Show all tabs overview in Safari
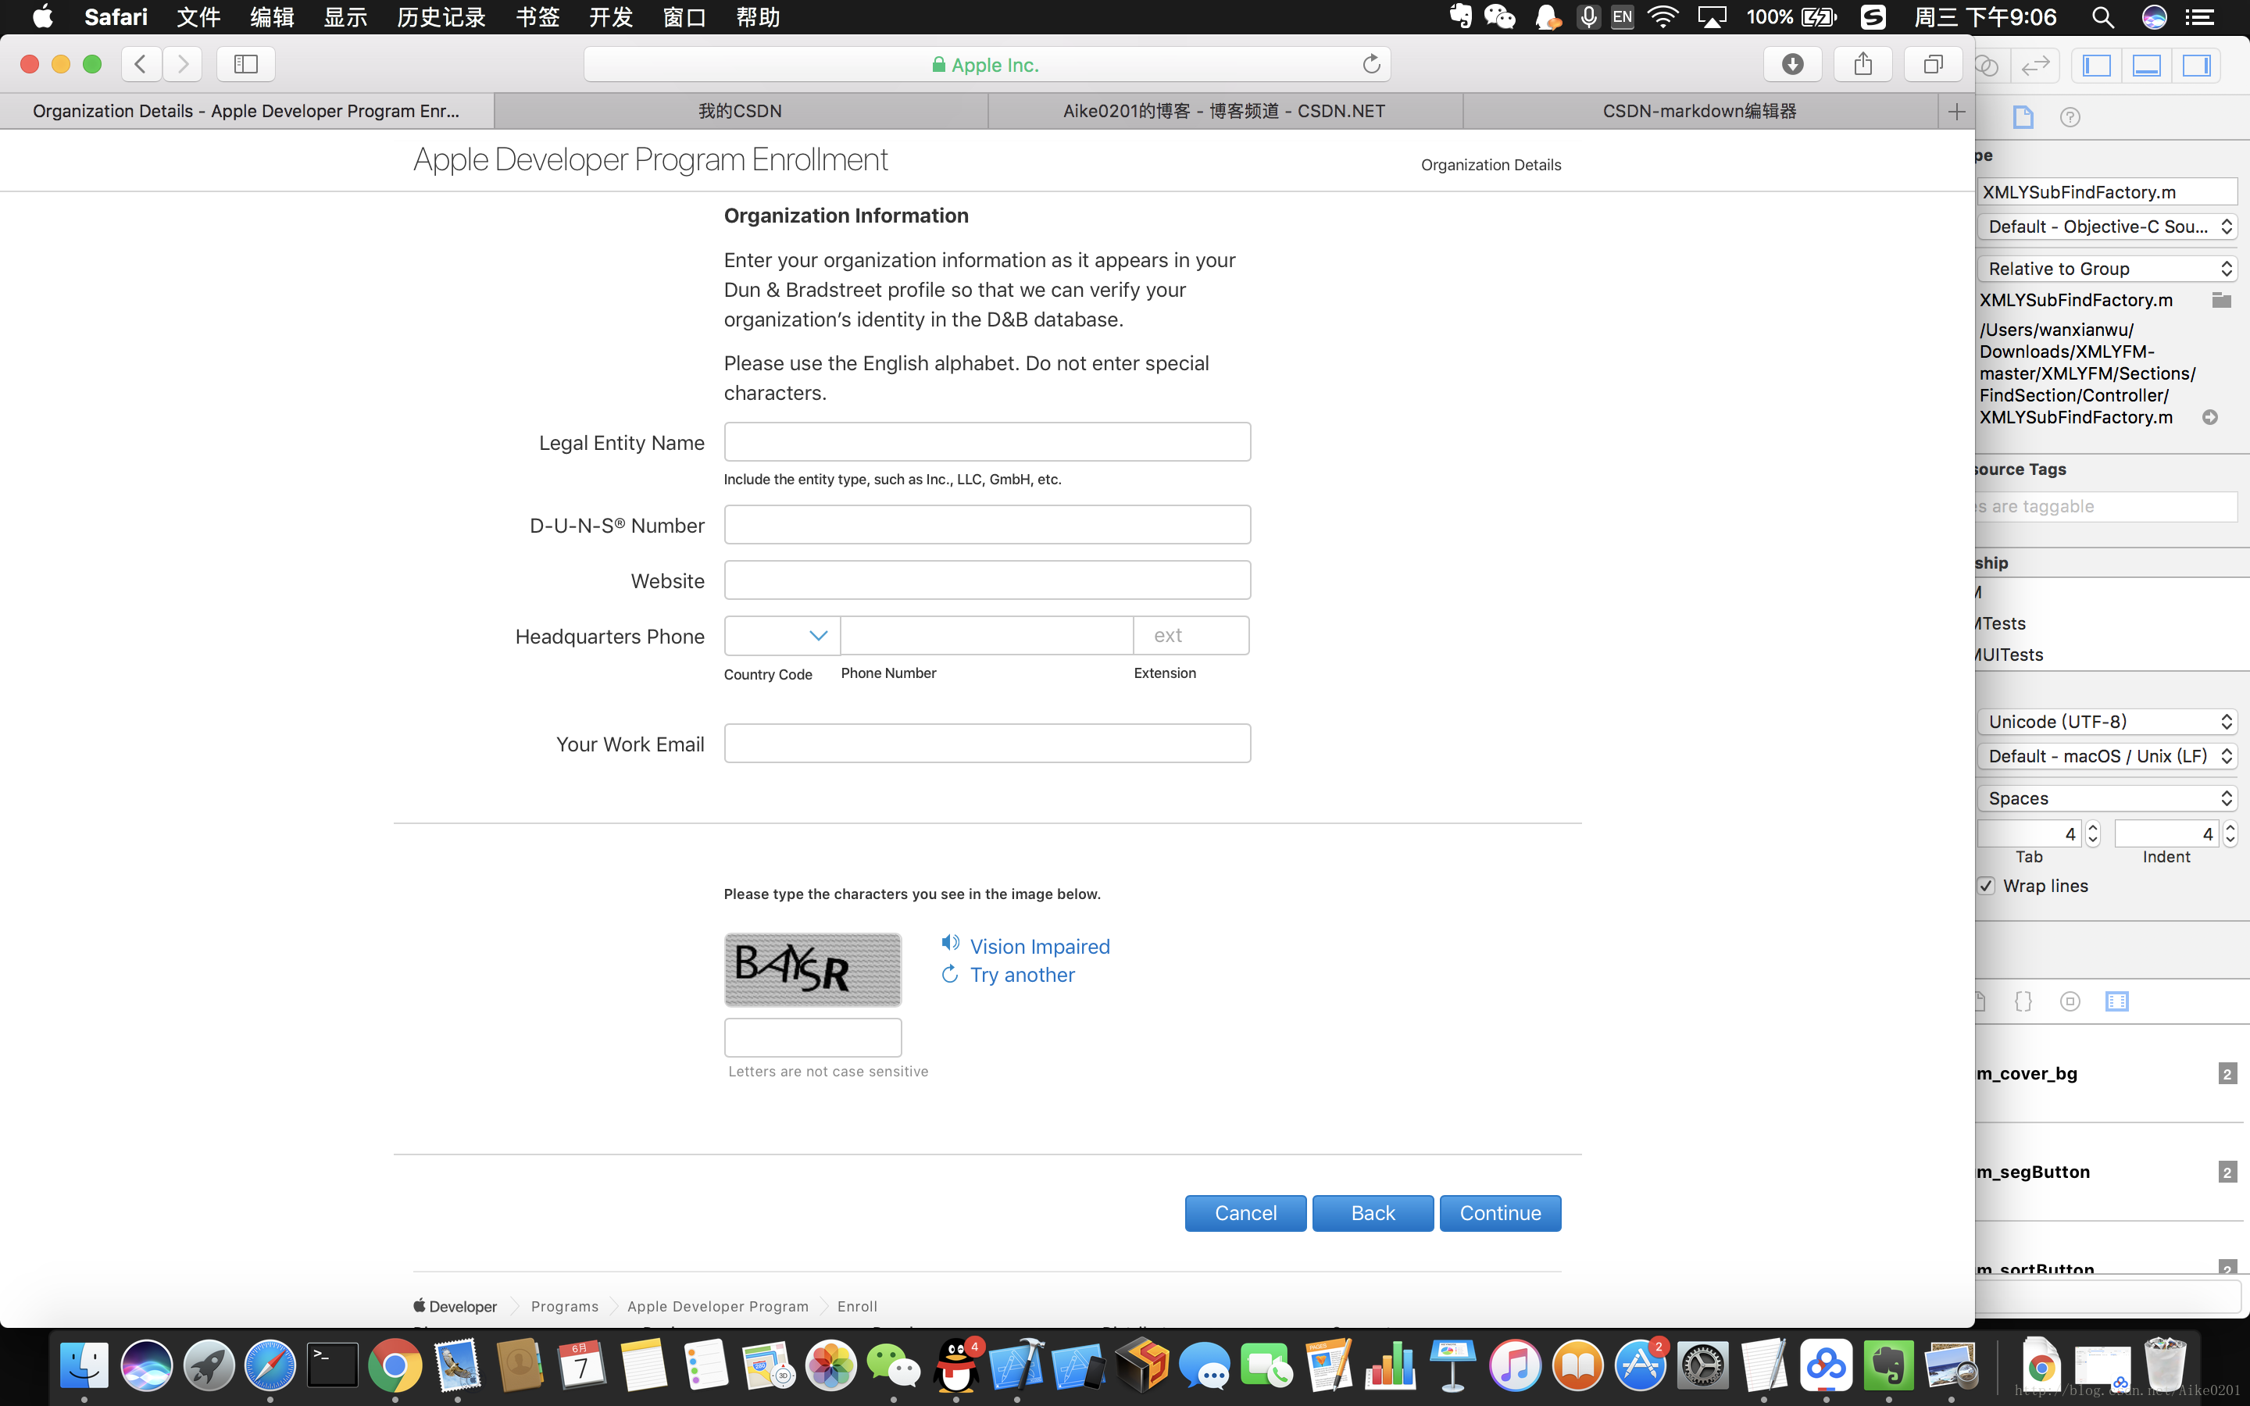Viewport: 2250px width, 1406px height. (1933, 64)
